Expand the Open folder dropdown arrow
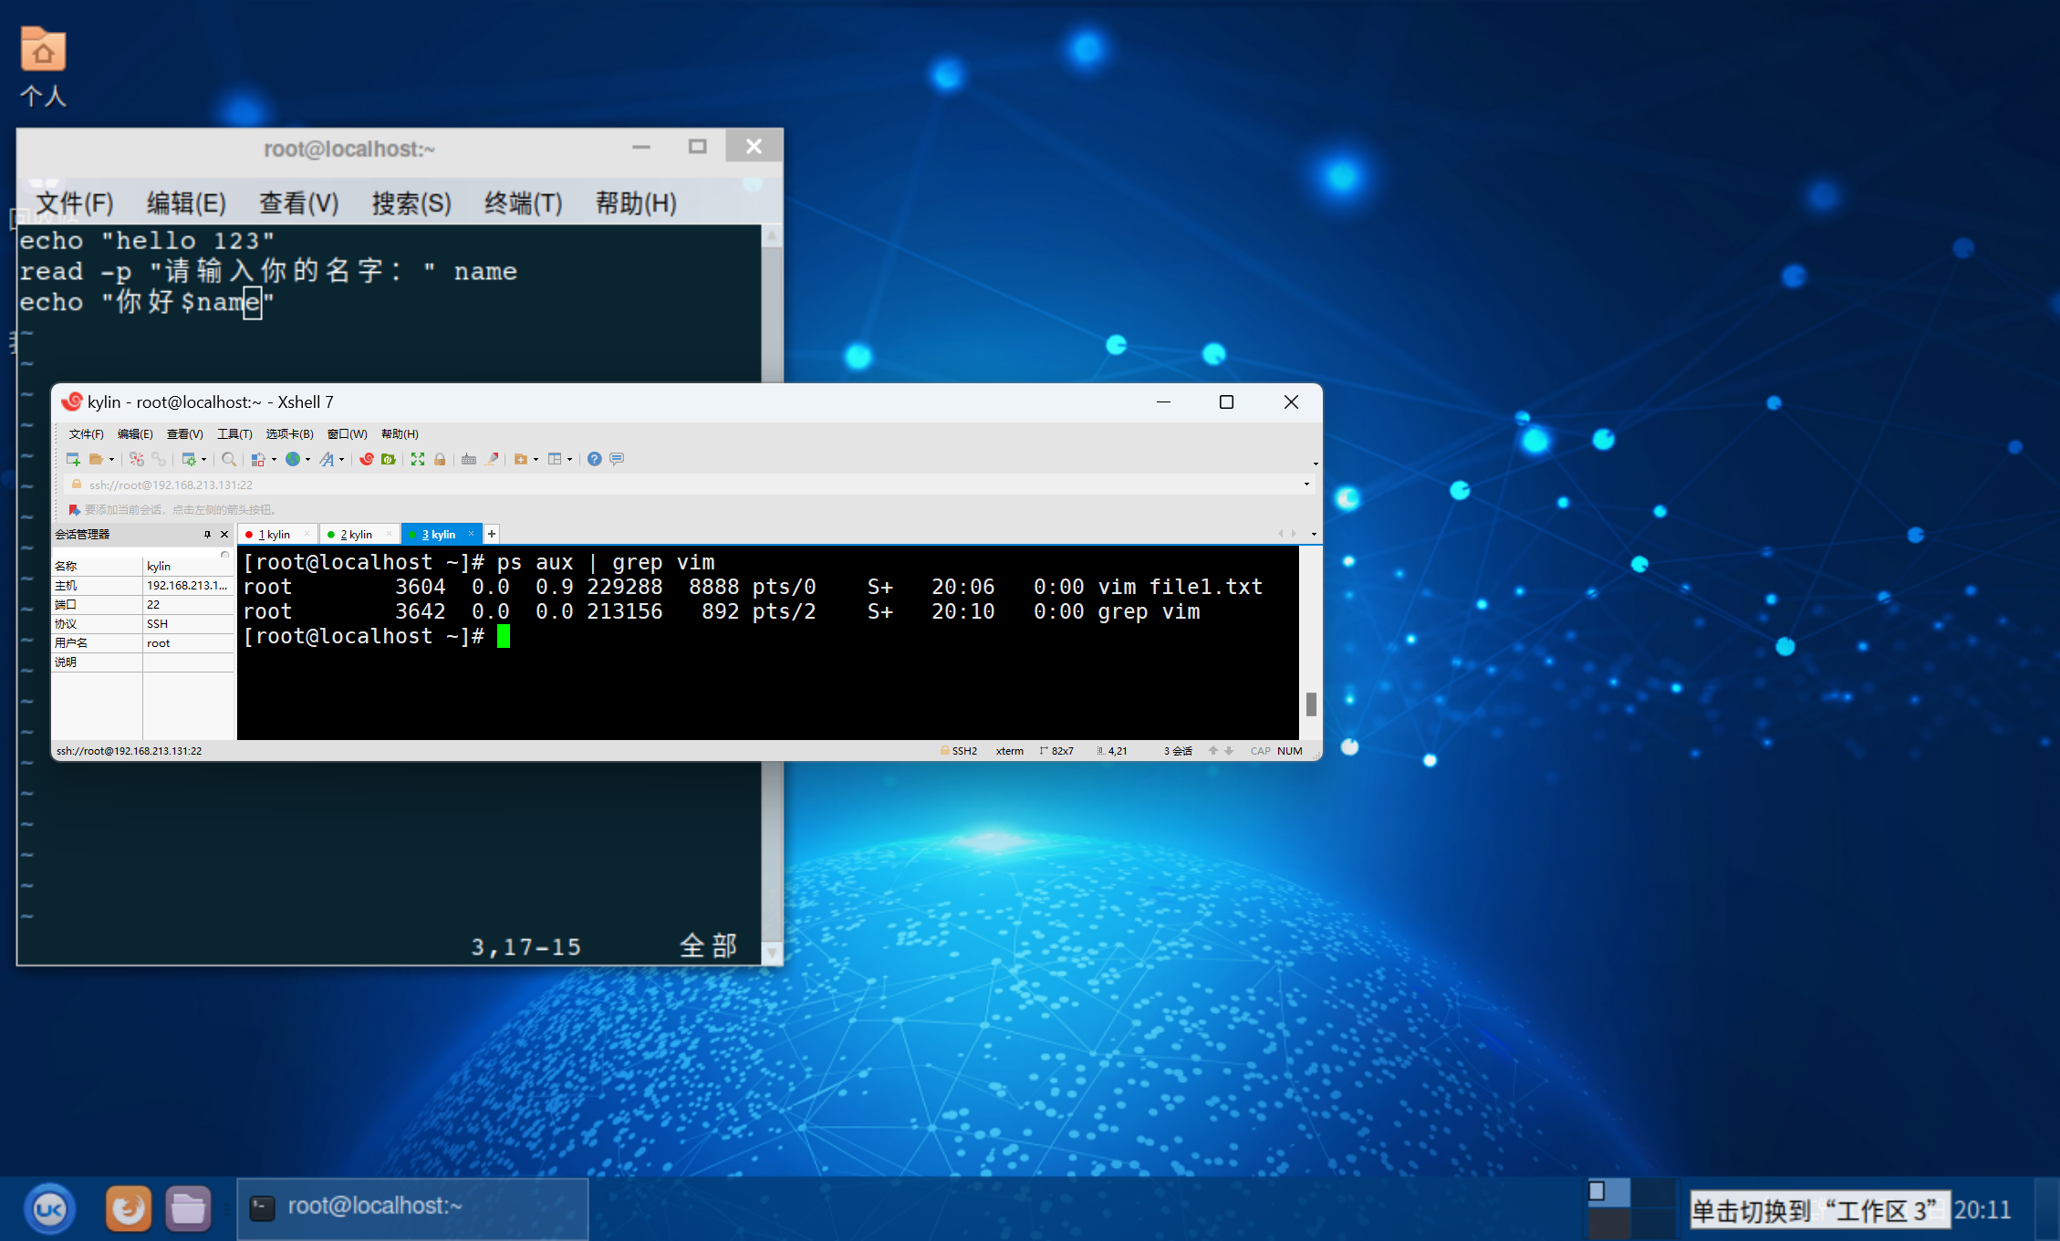The height and width of the screenshot is (1241, 2060). pos(111,460)
